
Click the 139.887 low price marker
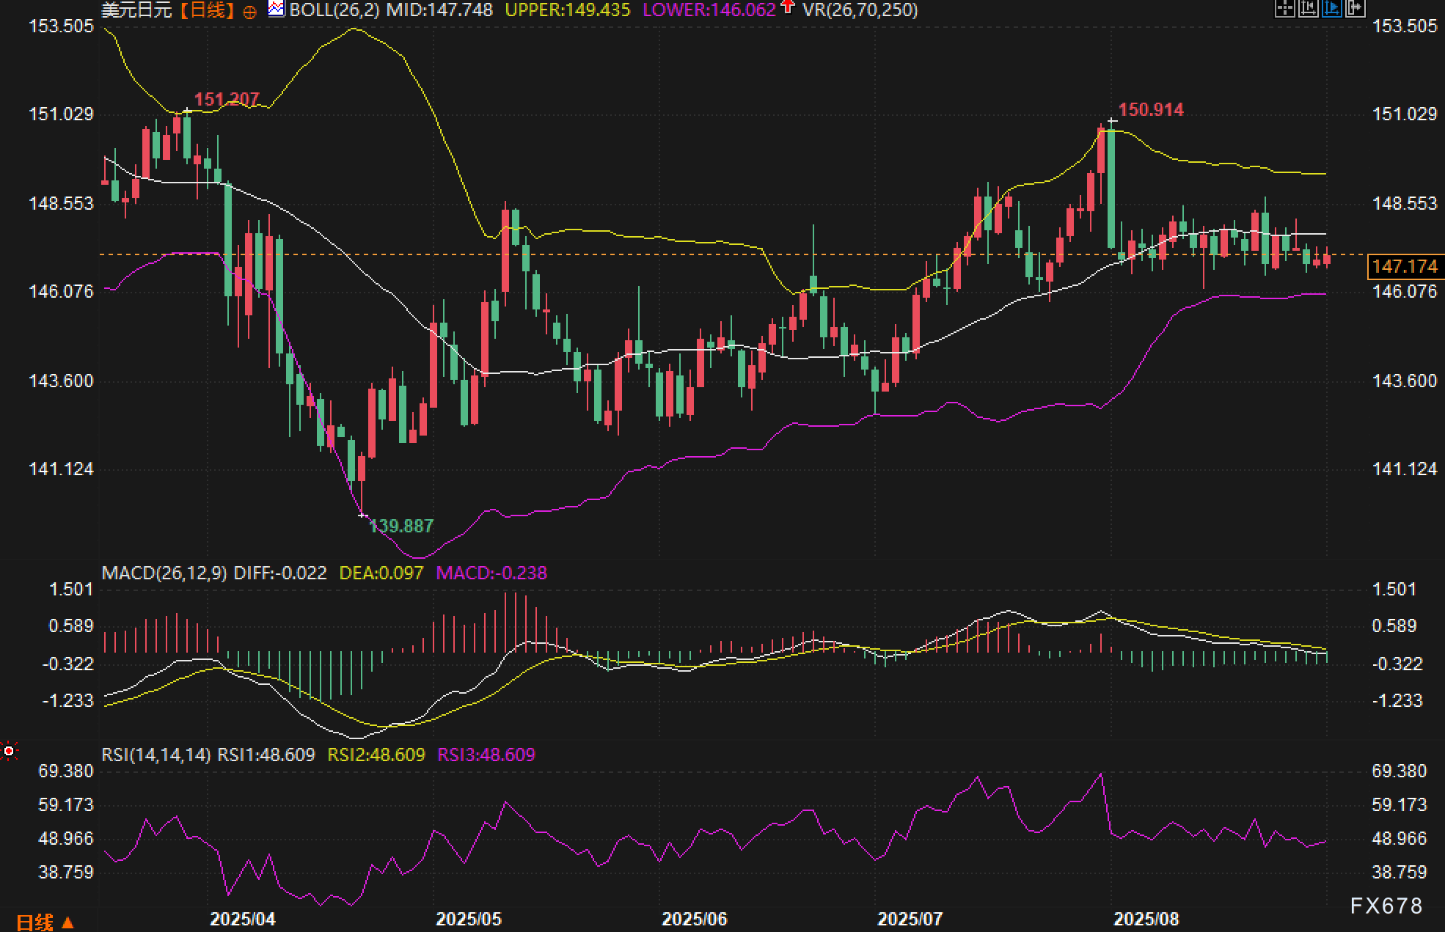coord(400,526)
